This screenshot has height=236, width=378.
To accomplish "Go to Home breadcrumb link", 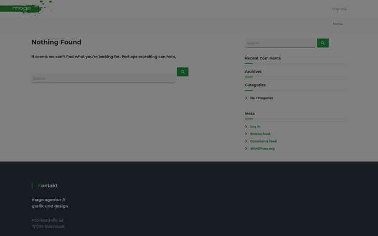I will point(338,24).
